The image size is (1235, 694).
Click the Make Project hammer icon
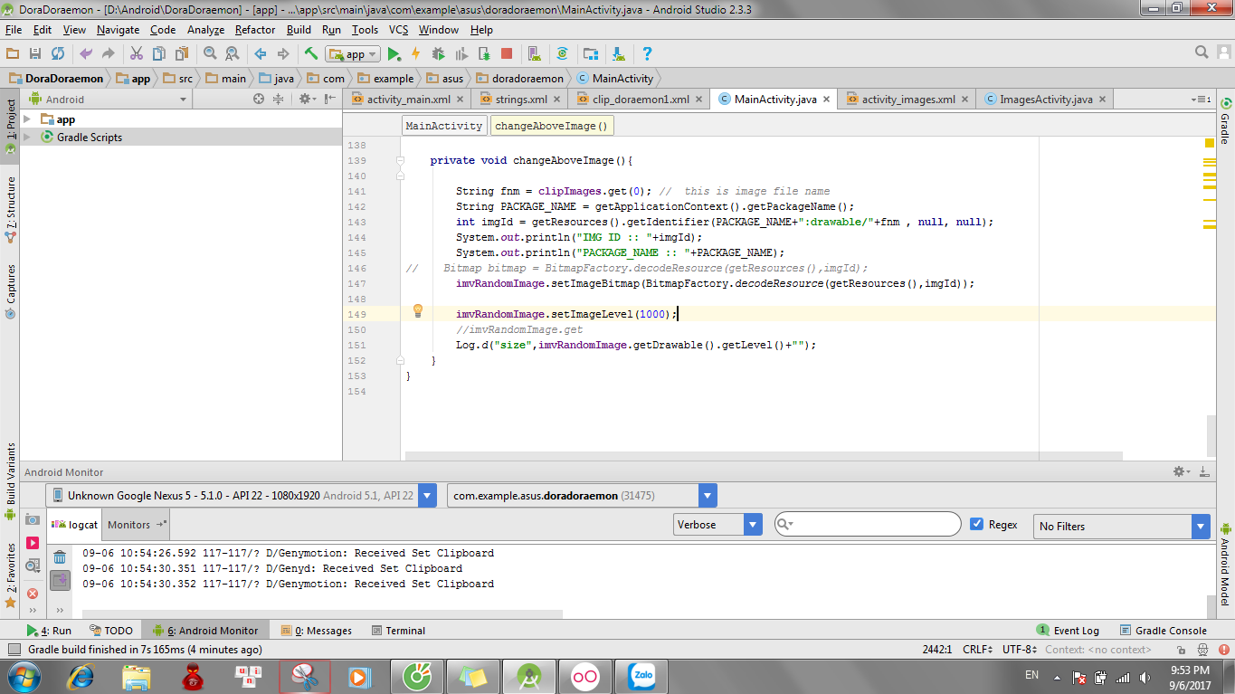tap(310, 54)
